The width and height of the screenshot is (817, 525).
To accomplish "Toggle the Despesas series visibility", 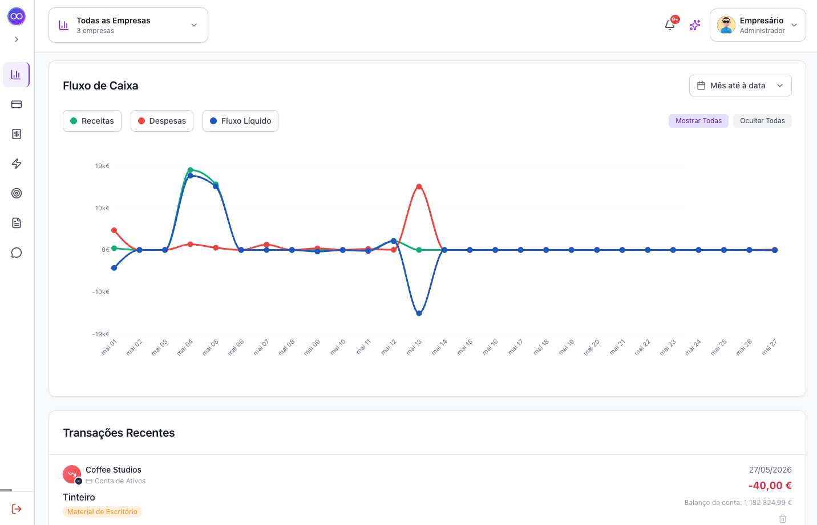I will point(162,121).
